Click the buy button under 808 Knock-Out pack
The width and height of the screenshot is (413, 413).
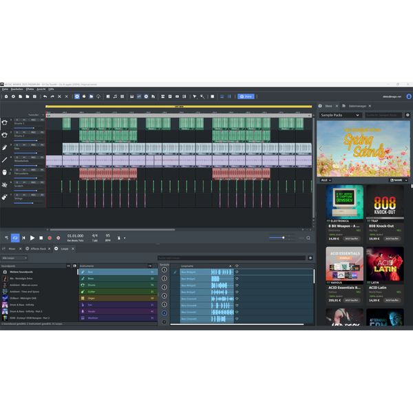(x=392, y=239)
